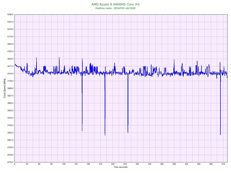The height and width of the screenshot is (173, 231).
Task: Select y-axis label 2861.0
Action: (x=10, y=140)
